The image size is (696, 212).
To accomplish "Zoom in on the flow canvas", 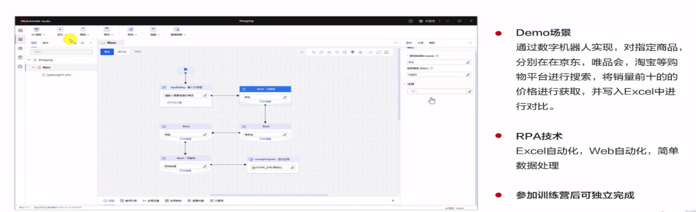I will [x=329, y=52].
